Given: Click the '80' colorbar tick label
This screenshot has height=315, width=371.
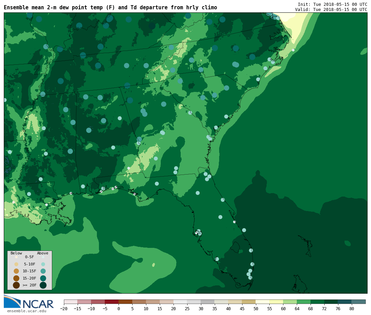Looking at the screenshot, I should pos(352,309).
